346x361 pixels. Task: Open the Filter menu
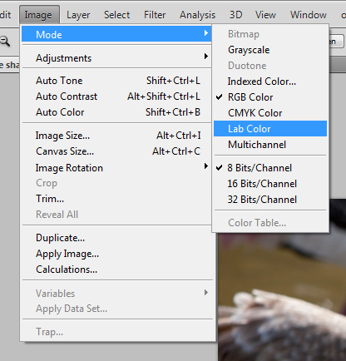pos(155,15)
